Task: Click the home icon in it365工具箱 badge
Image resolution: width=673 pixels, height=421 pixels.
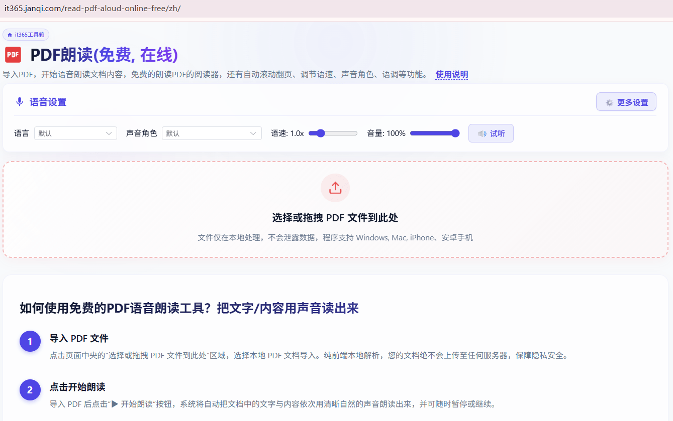Action: point(10,35)
